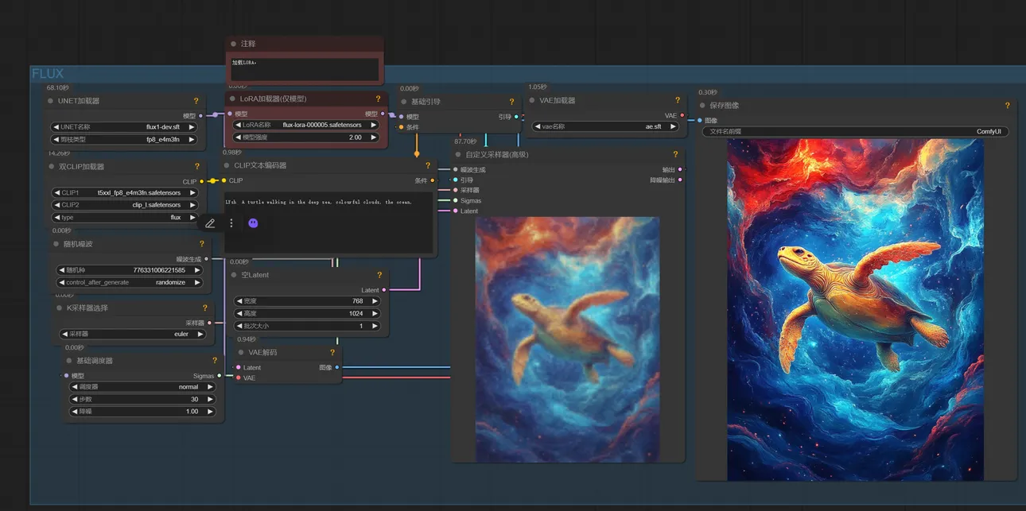The width and height of the screenshot is (1026, 511).
Task: Click the pencil edit icon in floating toolbar
Action: [x=210, y=223]
